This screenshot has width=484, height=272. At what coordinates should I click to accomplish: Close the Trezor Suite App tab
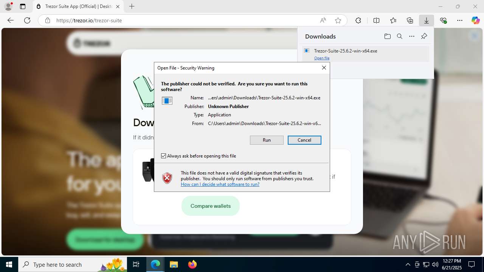[x=118, y=6]
